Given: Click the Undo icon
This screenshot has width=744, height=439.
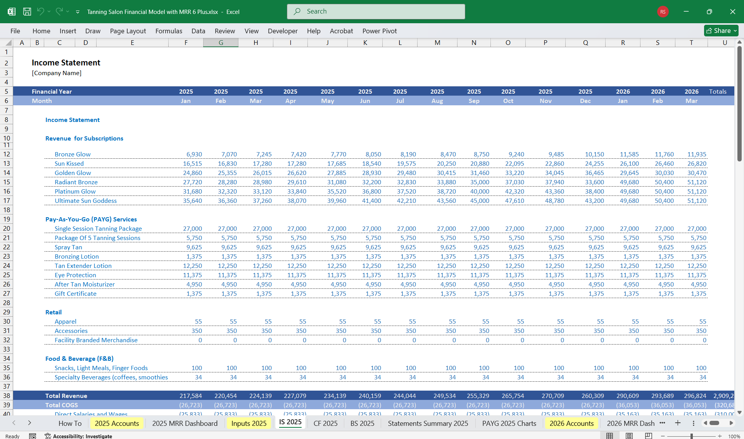Looking at the screenshot, I should (x=41, y=12).
